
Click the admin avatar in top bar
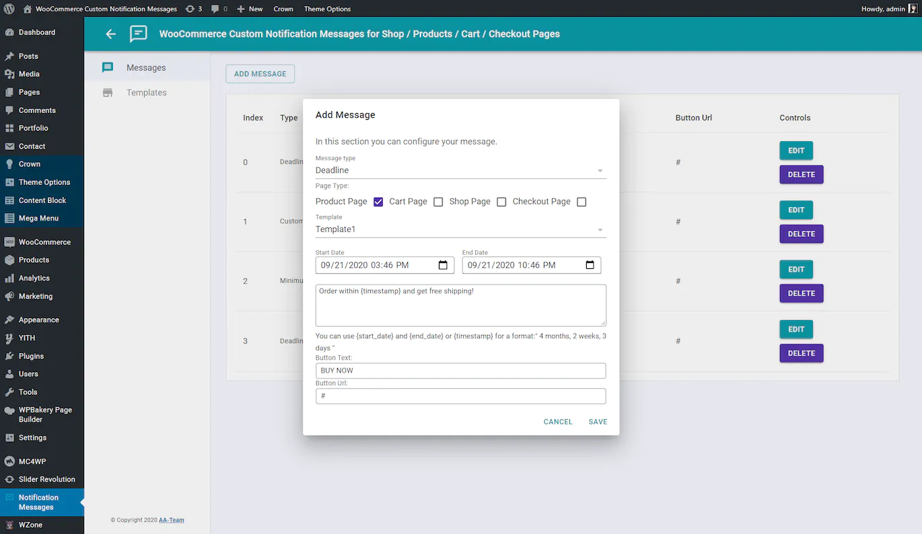click(913, 9)
